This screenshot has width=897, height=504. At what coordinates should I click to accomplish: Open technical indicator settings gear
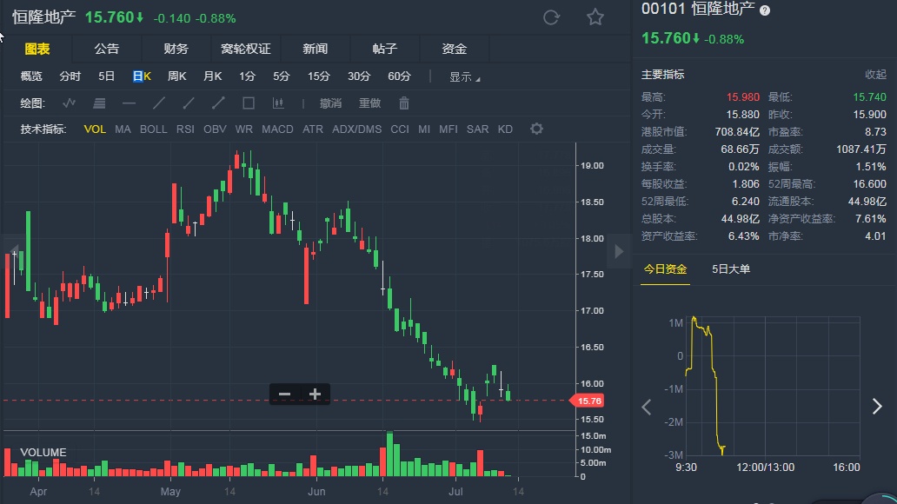[x=536, y=129]
